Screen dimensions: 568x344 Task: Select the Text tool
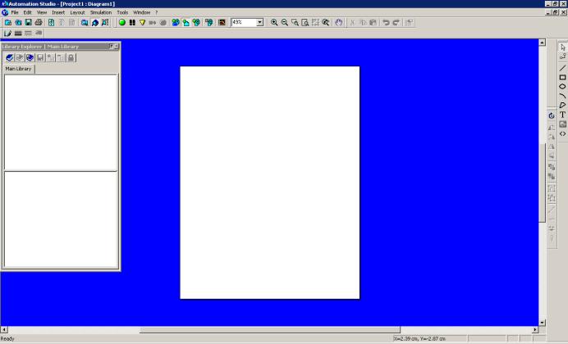point(562,115)
